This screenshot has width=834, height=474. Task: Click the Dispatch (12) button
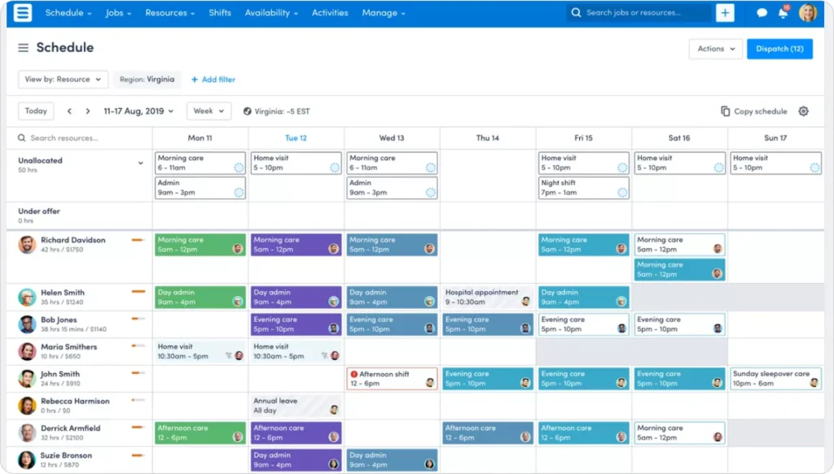[779, 49]
